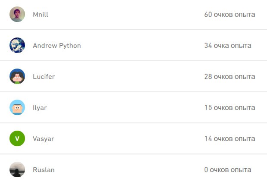Select the '34 очка опыта' score
Screen dimensions: 267x182
coord(228,46)
